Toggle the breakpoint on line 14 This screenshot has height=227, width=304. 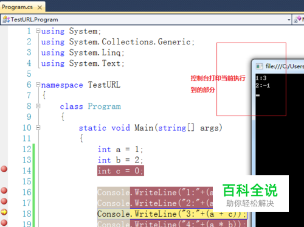coord(4,169)
